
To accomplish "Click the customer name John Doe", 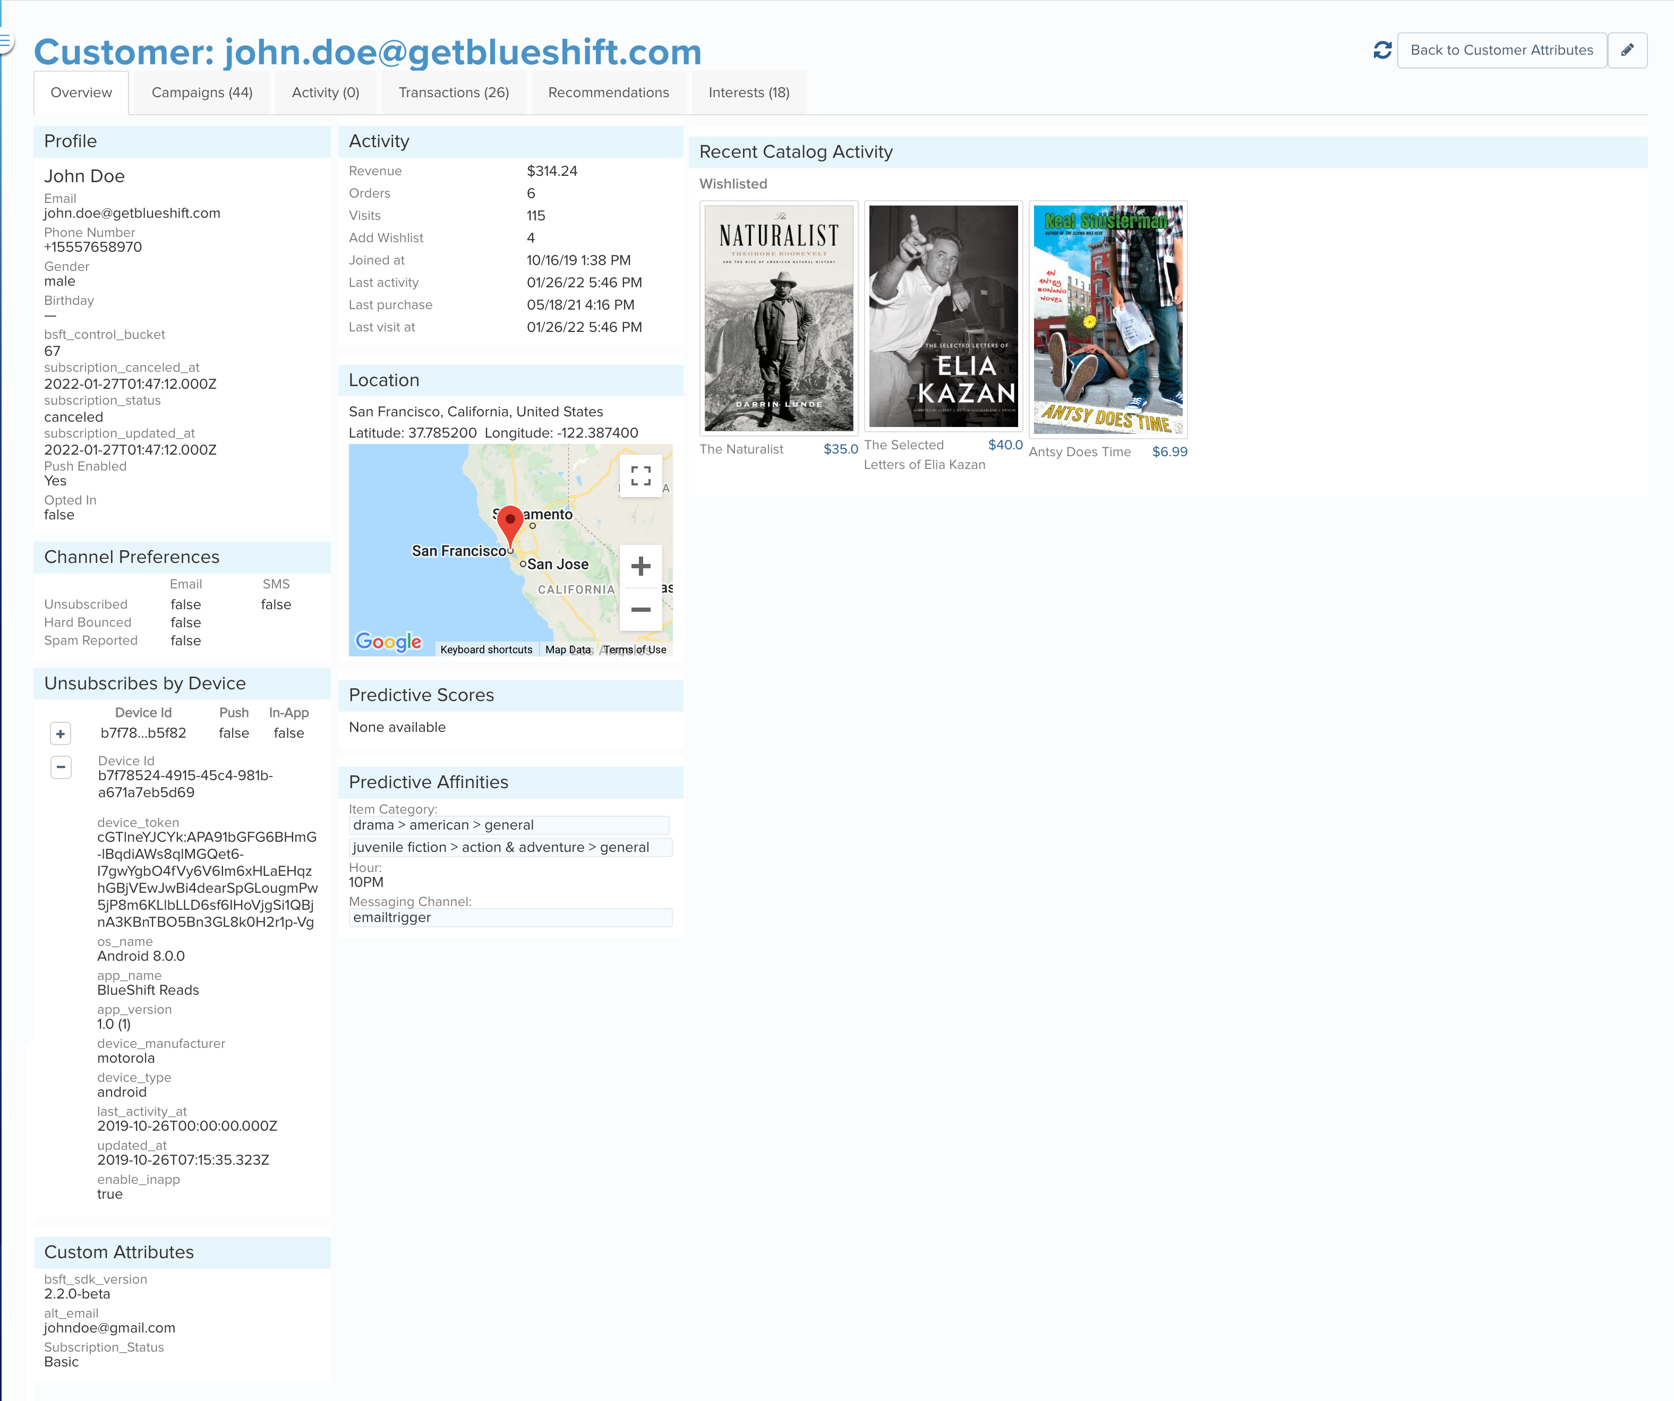I will (x=84, y=176).
